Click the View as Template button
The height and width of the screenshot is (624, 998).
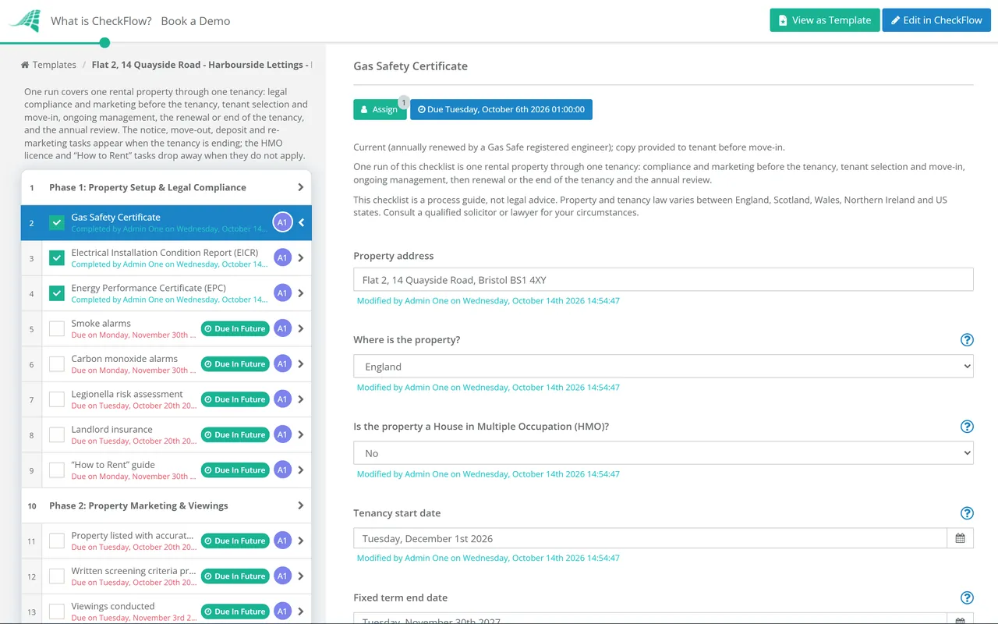point(825,20)
